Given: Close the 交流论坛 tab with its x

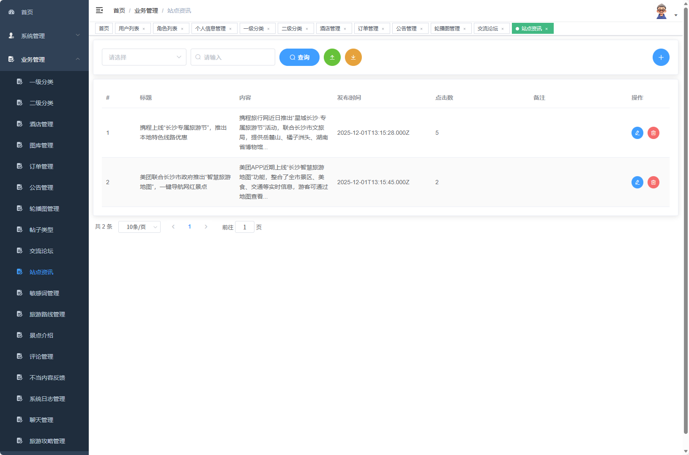Looking at the screenshot, I should click(x=503, y=28).
